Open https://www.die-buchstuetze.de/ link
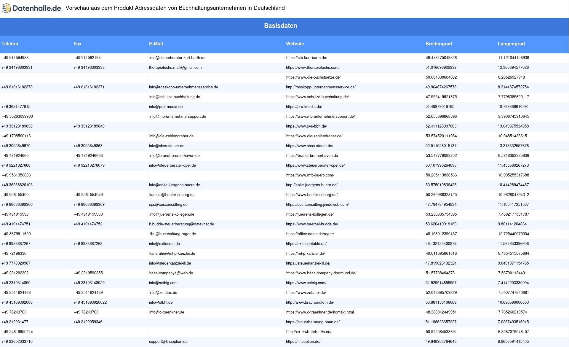569x347 pixels. pyautogui.click(x=313, y=77)
